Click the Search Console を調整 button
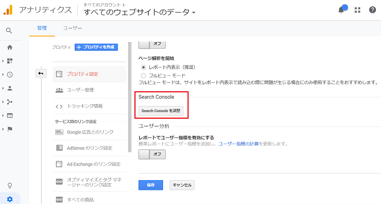 pos(161,111)
